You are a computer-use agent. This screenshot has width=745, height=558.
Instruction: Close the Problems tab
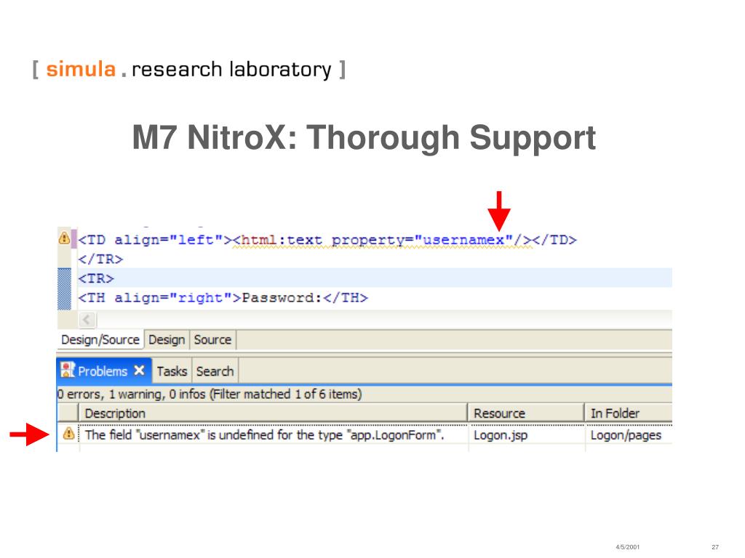coord(139,370)
